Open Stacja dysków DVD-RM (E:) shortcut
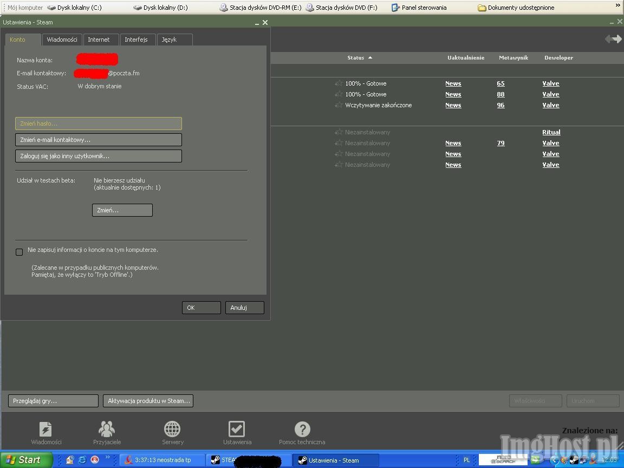The width and height of the screenshot is (624, 468). tap(260, 8)
